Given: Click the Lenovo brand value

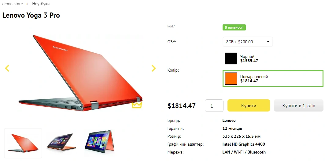Looking at the screenshot, I should coord(229,120).
